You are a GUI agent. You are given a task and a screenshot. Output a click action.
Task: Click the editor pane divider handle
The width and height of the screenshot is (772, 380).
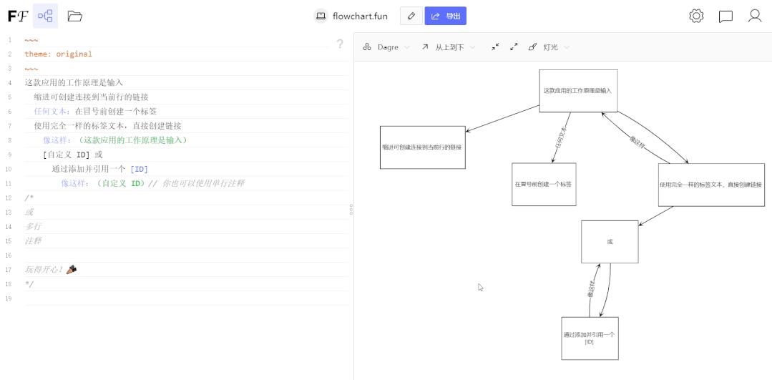tap(351, 210)
